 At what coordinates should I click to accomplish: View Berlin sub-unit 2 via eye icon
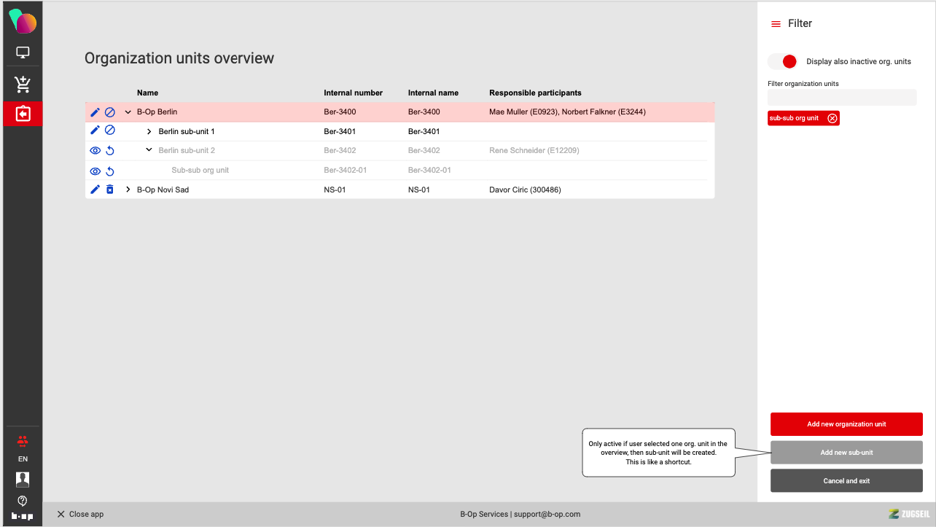(x=95, y=151)
